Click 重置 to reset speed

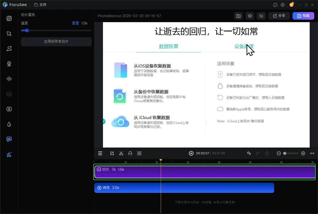75,23
